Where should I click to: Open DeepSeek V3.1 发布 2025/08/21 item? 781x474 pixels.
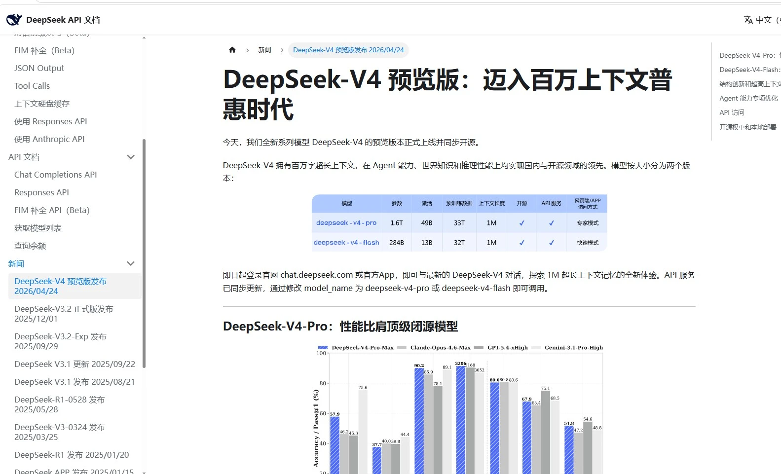tap(74, 382)
